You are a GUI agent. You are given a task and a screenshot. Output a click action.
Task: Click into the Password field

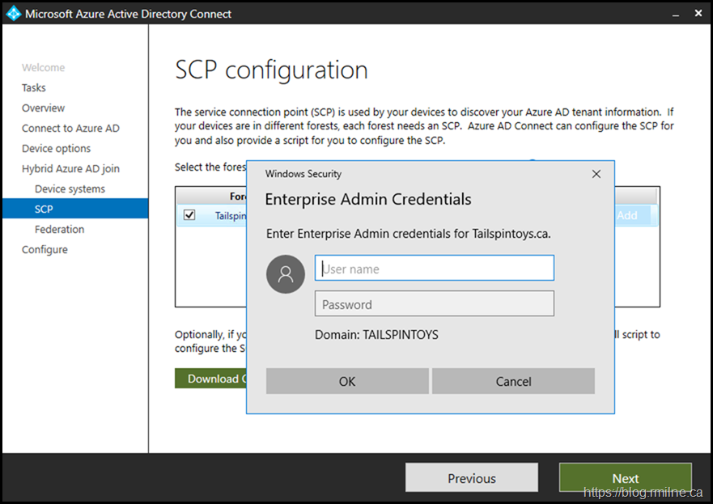434,304
